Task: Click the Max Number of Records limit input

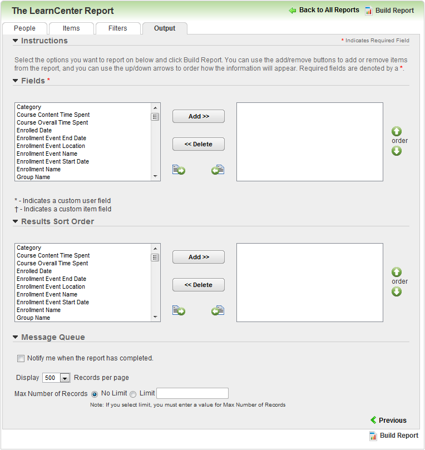Action: pyautogui.click(x=192, y=393)
